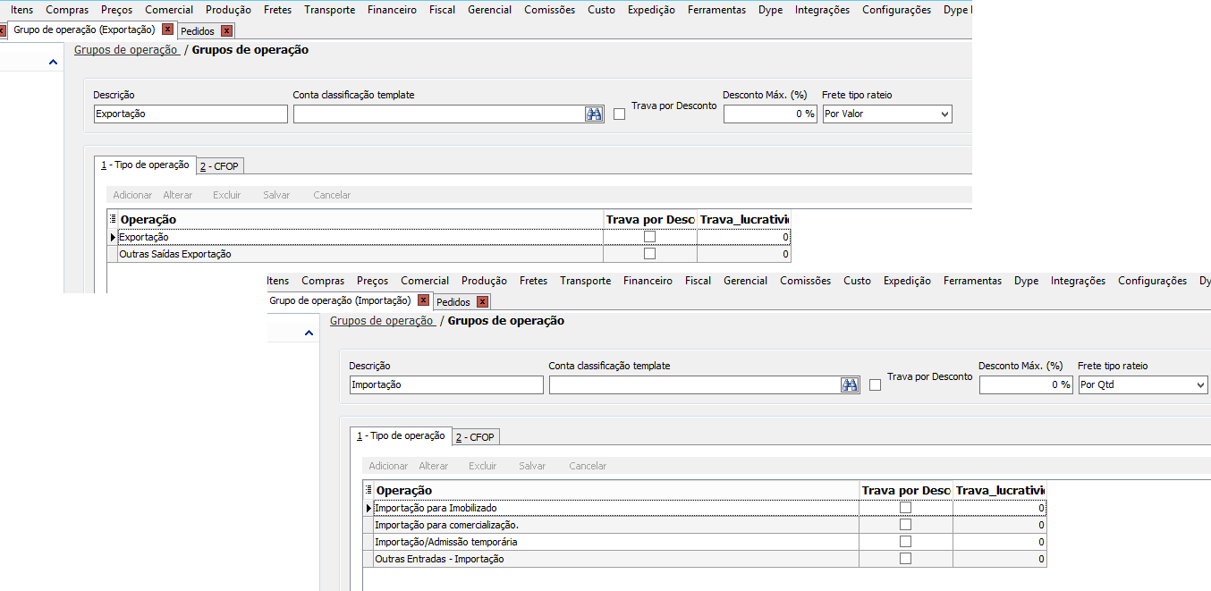Check Trava for Importação para Imobilizado row
Screen dimensions: 1211x591
905,508
